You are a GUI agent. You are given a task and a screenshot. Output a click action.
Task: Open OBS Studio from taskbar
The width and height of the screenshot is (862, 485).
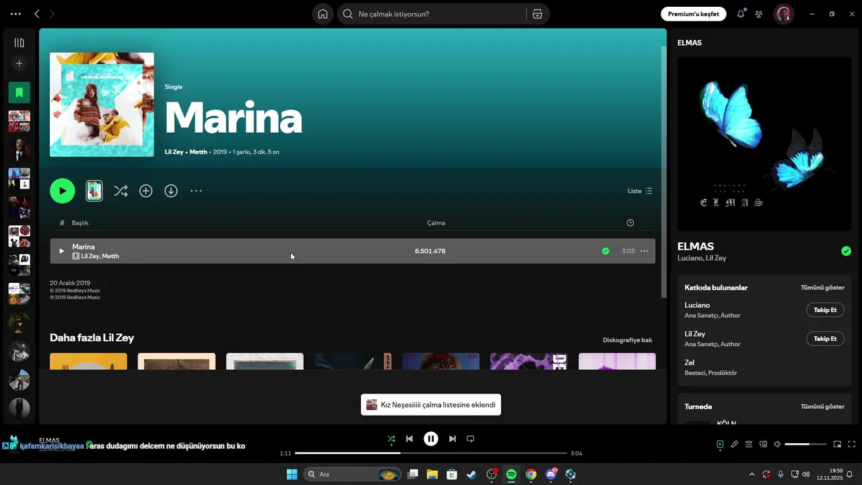[x=492, y=474]
